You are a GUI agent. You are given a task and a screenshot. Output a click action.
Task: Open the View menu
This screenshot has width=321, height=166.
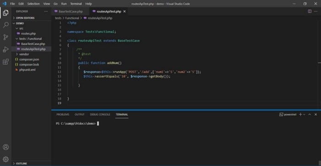[47, 4]
